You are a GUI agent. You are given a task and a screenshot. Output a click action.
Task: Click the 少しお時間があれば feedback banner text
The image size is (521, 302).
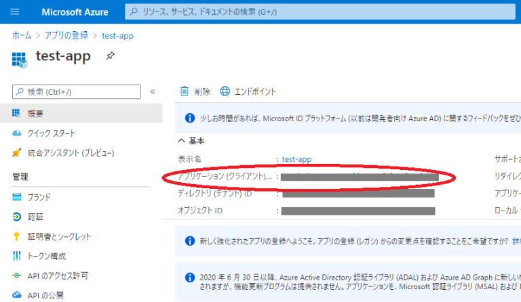tap(360, 118)
